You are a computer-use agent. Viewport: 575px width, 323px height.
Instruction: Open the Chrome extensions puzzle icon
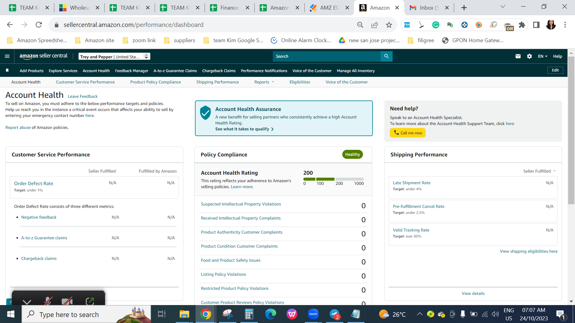point(522,25)
